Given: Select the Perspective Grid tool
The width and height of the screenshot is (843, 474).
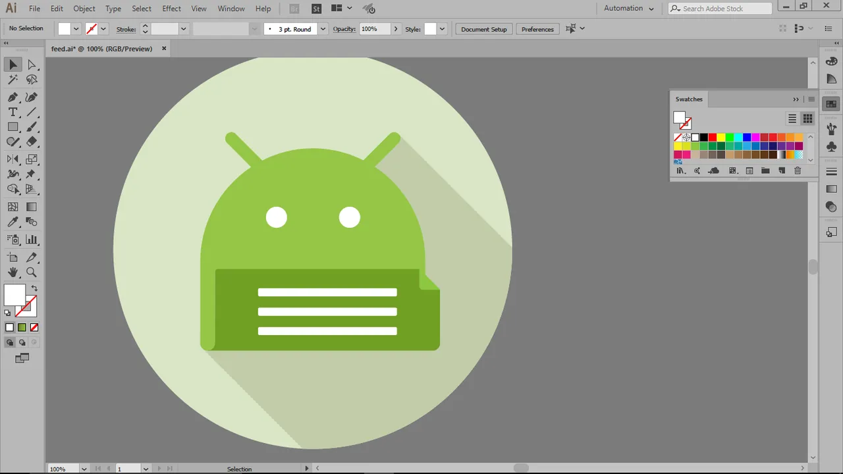Looking at the screenshot, I should [32, 190].
